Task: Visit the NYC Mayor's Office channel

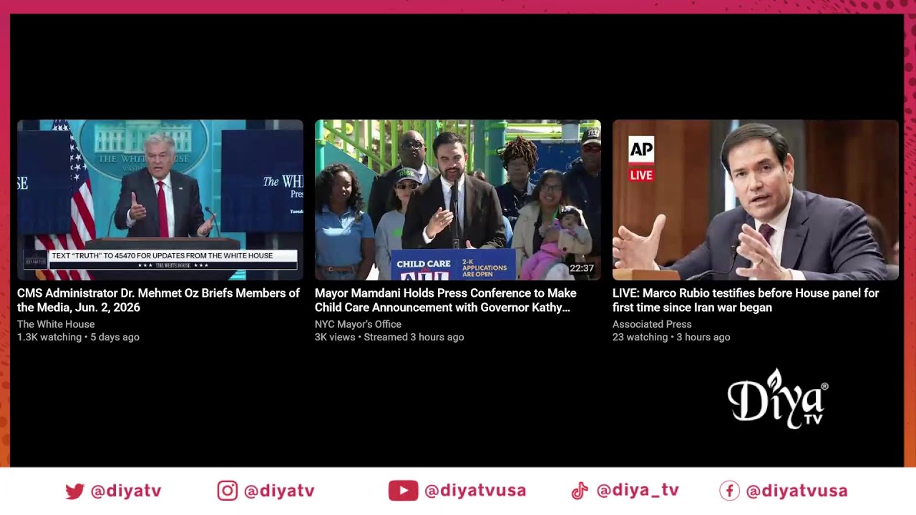Action: (x=358, y=324)
